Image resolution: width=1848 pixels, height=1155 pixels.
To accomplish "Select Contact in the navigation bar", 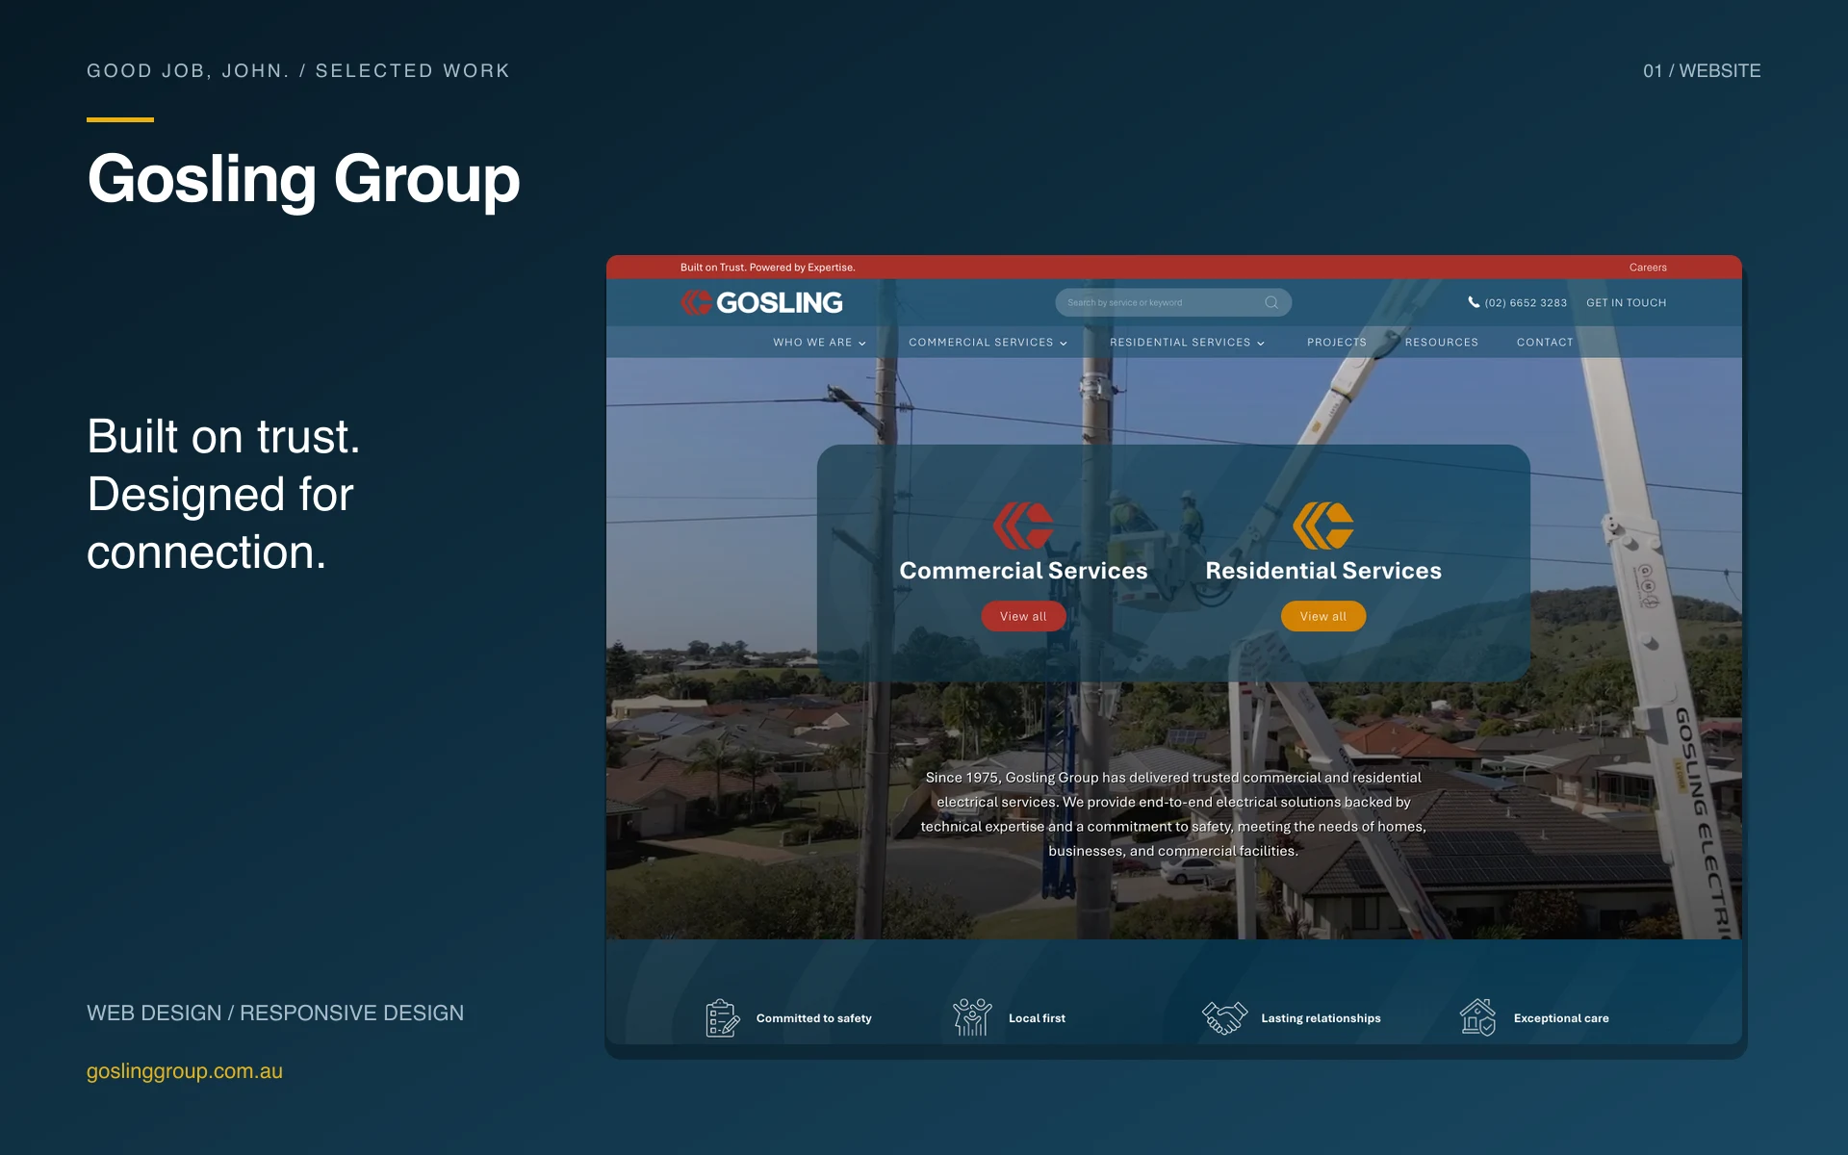I will click(x=1545, y=343).
